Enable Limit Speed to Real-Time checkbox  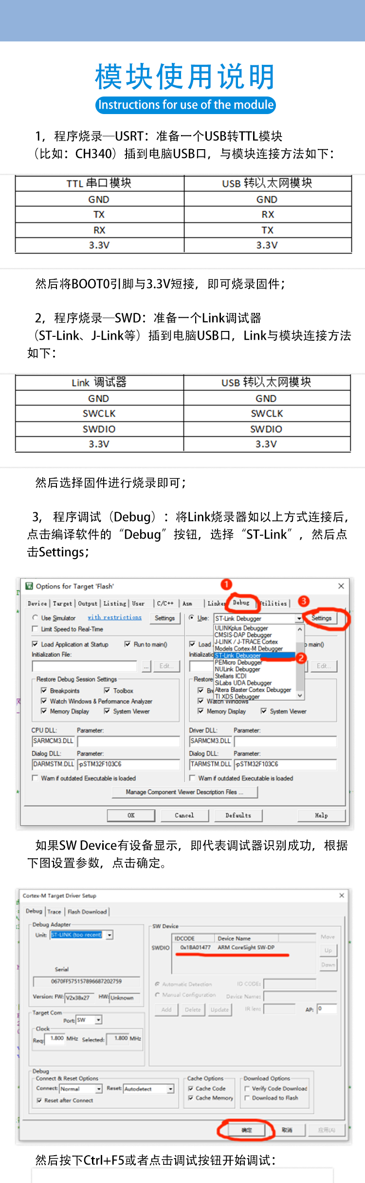pyautogui.click(x=35, y=629)
